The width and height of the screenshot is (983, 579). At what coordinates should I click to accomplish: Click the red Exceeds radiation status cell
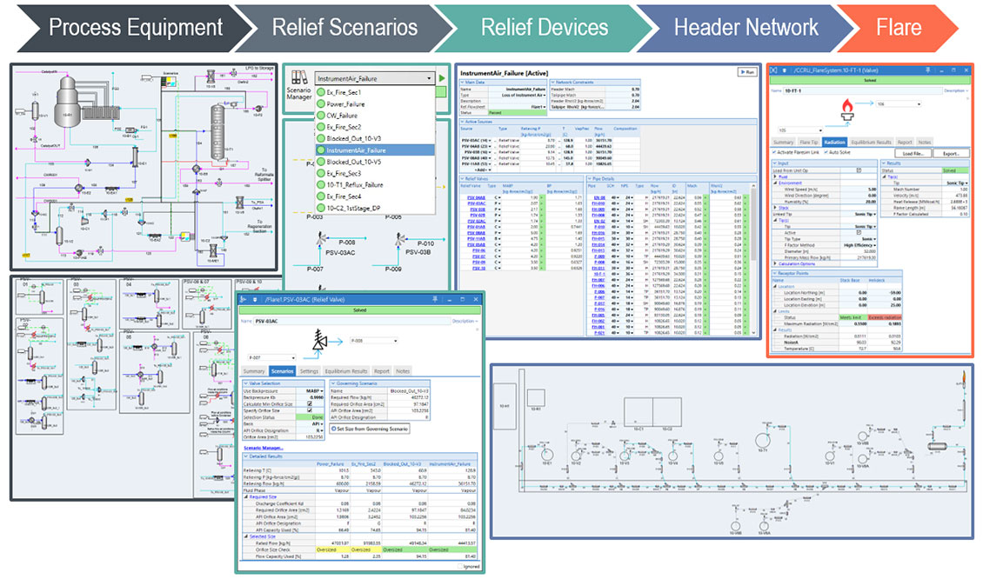click(x=885, y=317)
